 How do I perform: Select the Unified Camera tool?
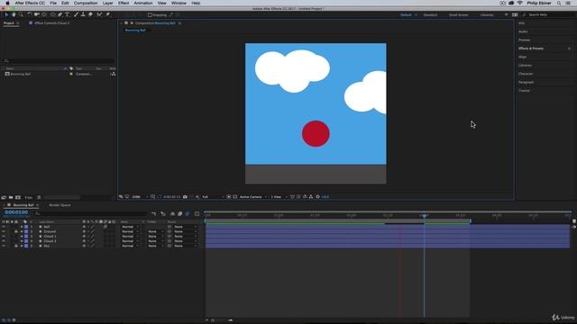pos(37,14)
